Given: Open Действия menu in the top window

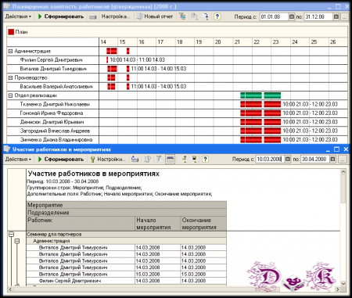Looking at the screenshot, I should click(18, 16).
